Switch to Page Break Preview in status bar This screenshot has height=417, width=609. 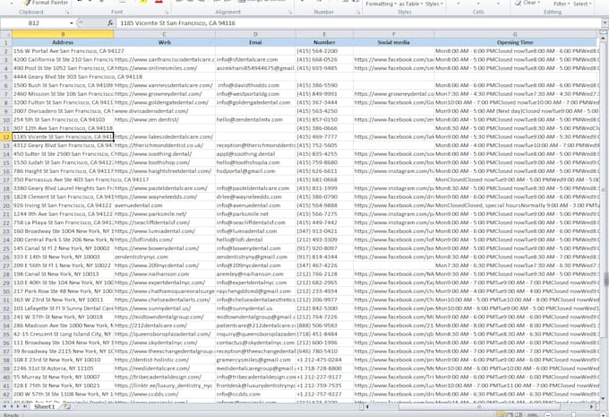519,414
